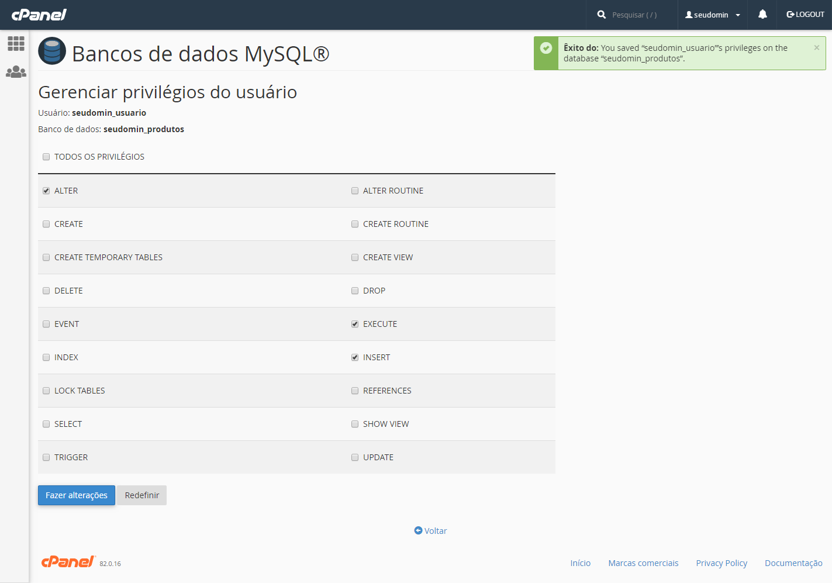This screenshot has height=583, width=832.
Task: Click Gerenciar privilégios do usuário heading
Action: 168,92
